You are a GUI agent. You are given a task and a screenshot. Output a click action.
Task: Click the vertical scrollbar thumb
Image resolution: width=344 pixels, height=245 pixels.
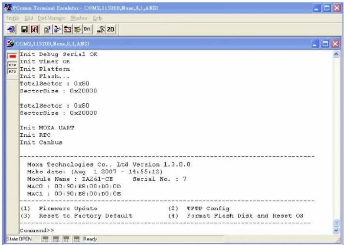point(336,223)
